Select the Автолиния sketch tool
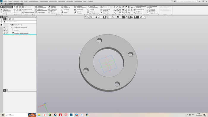 27,7
